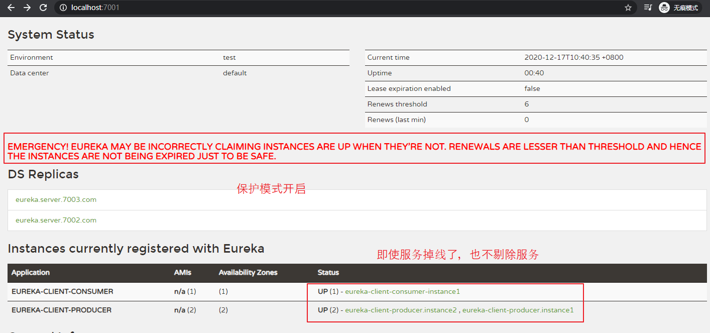Bookmark this page with the star icon
The height and width of the screenshot is (333, 710).
pos(628,8)
